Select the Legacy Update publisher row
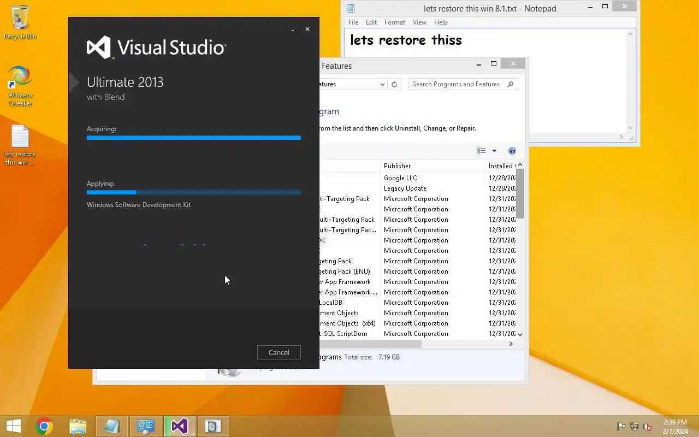Screen dimensions: 699x437 pos(418,188)
